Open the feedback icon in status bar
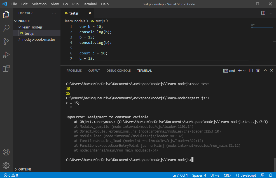 262,175
